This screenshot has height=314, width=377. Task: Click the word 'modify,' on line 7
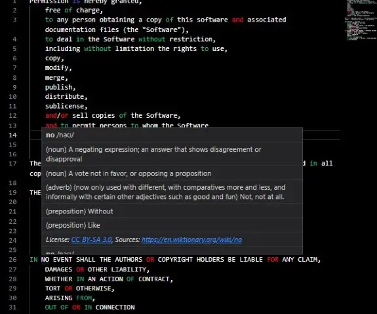pyautogui.click(x=58, y=68)
